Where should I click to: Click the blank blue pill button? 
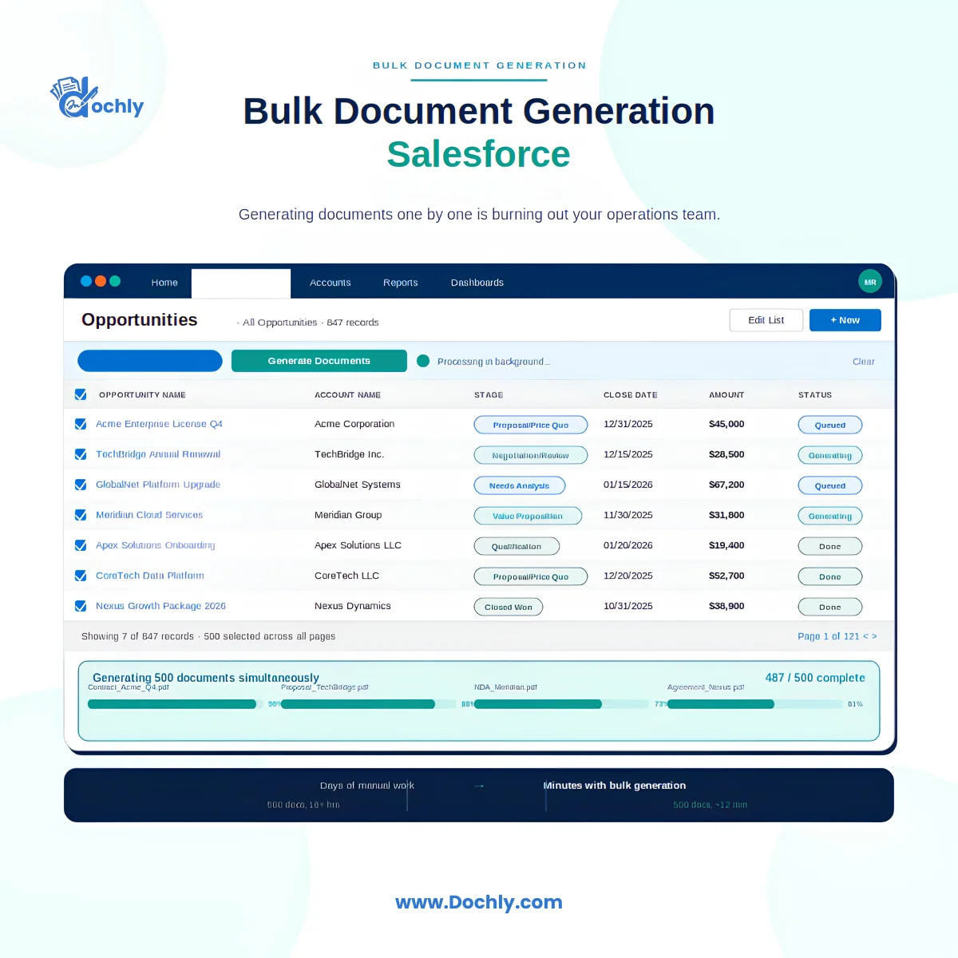coord(150,361)
